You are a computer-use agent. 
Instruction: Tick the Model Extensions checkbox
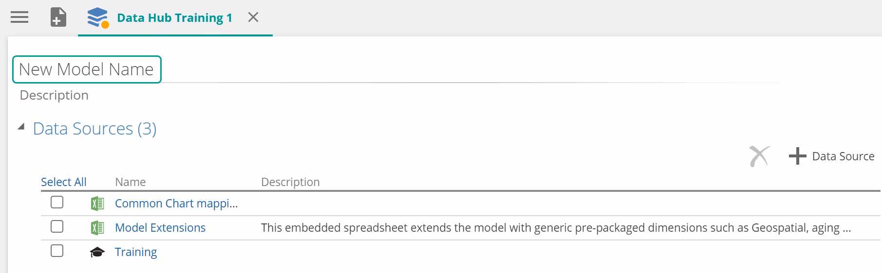[x=57, y=226]
